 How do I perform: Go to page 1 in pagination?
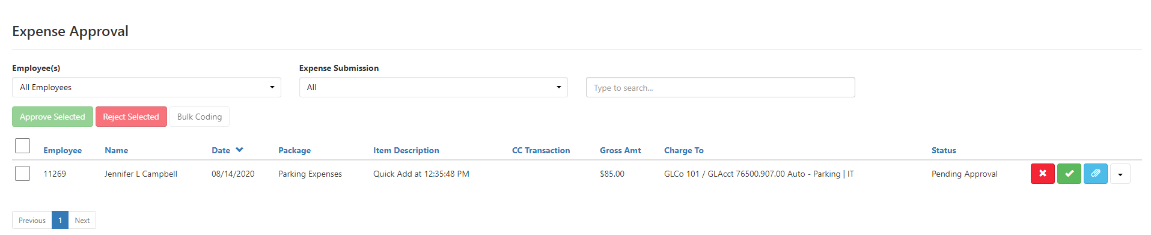click(x=60, y=220)
